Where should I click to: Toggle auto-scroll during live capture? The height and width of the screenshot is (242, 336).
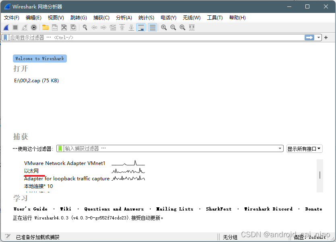pyautogui.click(x=141, y=27)
